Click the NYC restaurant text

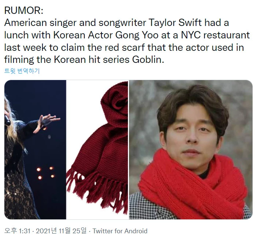pos(215,35)
